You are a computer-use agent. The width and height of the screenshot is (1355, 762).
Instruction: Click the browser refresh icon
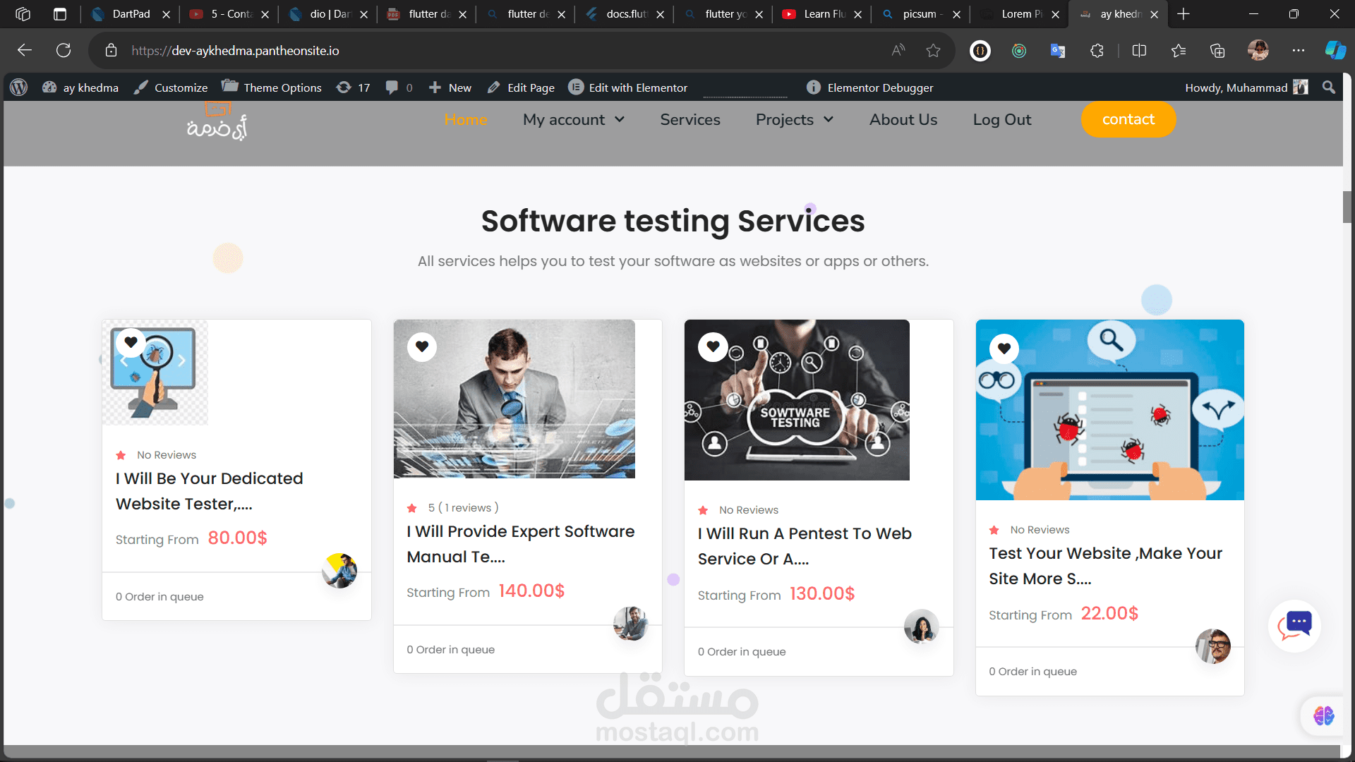(x=64, y=50)
